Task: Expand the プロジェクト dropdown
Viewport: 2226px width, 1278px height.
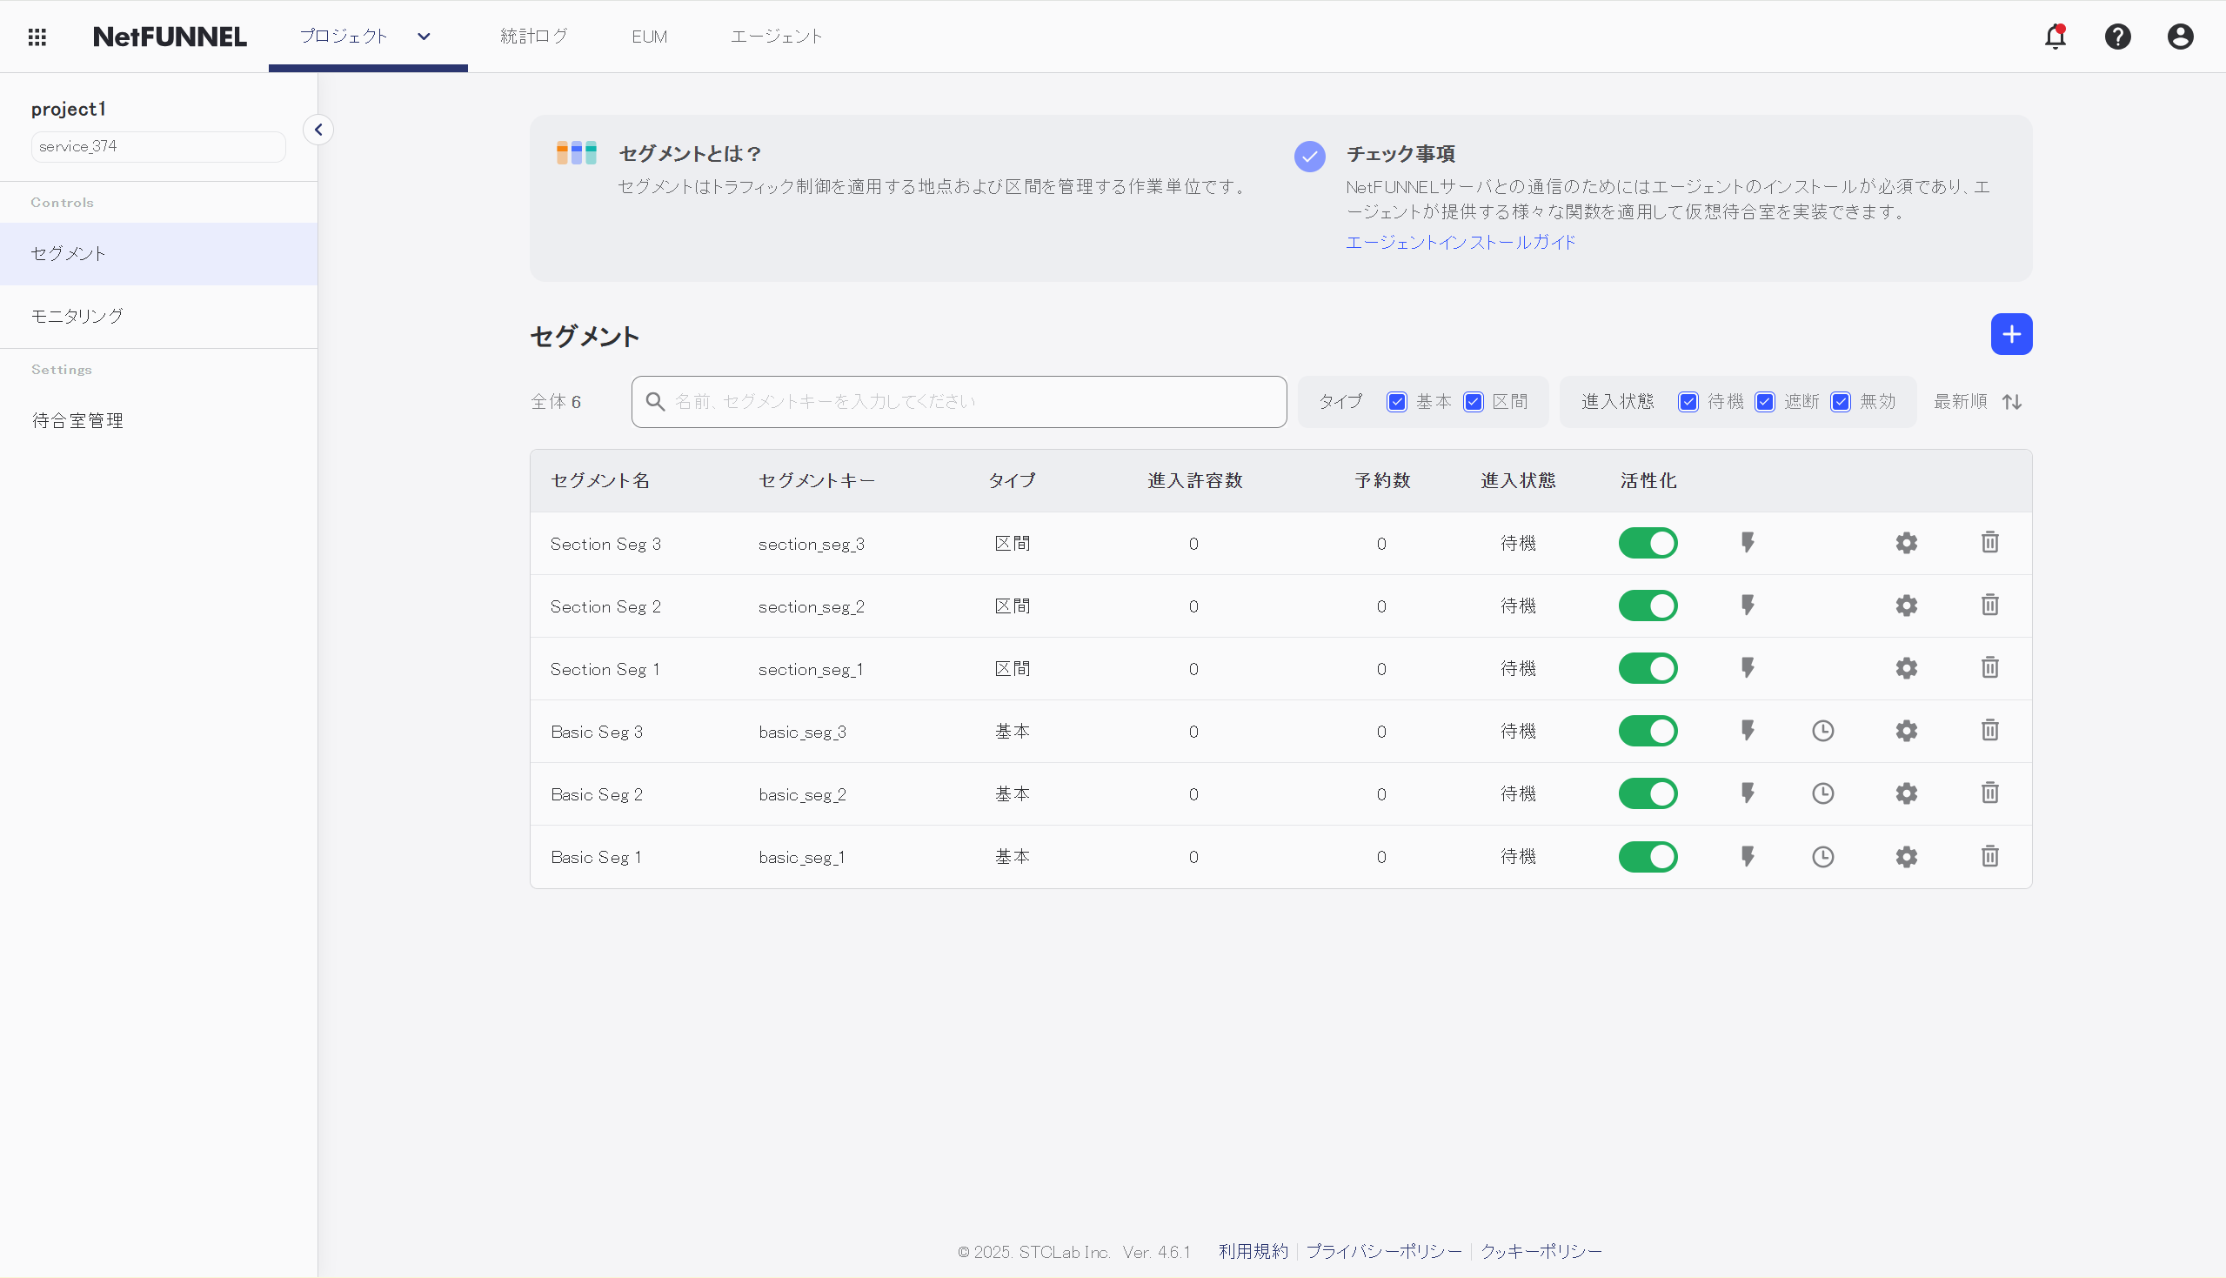Action: [424, 37]
